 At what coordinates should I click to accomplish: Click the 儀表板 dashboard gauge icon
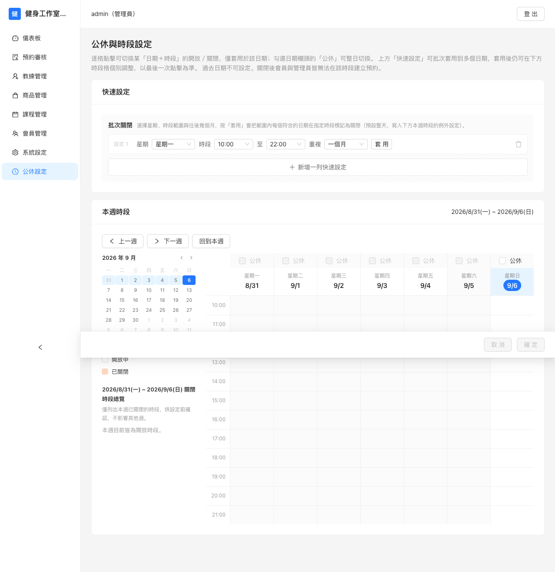(x=15, y=38)
